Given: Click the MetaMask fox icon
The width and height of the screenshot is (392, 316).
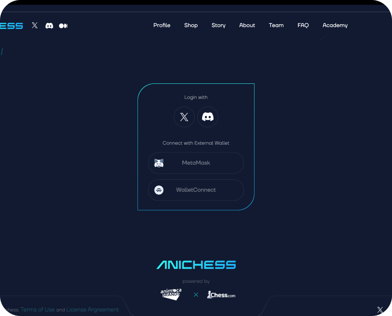Looking at the screenshot, I should click(159, 163).
